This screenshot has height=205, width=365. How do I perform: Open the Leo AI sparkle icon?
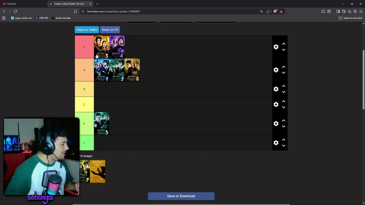(349, 11)
